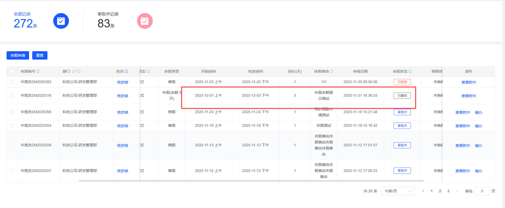Check row 中竟发ZM2025208 checkbox
Image resolution: width=505 pixels, height=208 pixels.
coord(12,145)
